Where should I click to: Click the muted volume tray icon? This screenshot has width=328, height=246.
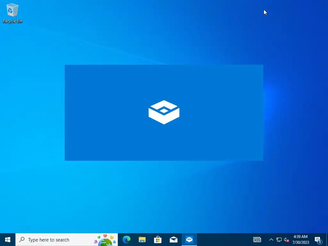click(x=286, y=240)
